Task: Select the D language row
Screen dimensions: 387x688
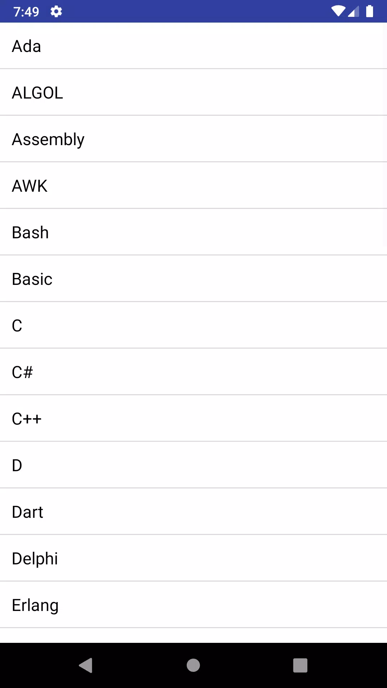Action: (x=193, y=465)
